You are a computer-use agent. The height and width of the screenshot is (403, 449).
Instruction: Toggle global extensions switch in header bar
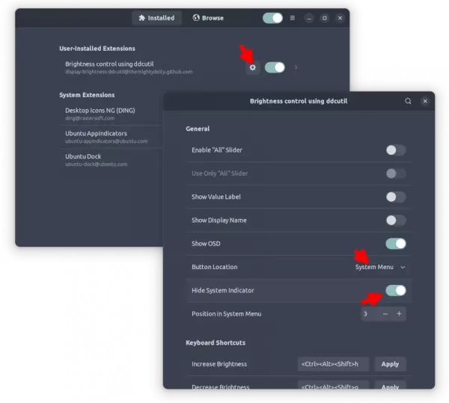[x=272, y=18]
